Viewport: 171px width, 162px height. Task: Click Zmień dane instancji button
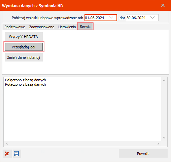click(x=24, y=57)
